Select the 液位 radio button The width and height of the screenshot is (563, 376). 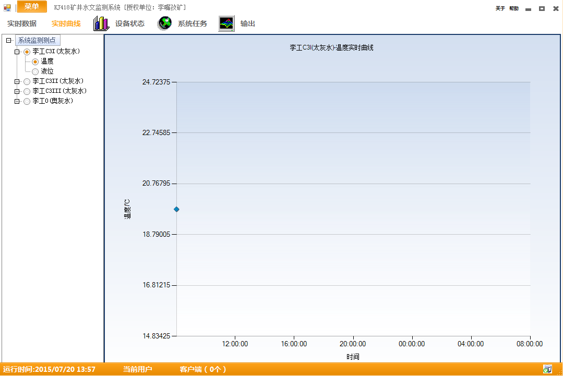coord(35,71)
